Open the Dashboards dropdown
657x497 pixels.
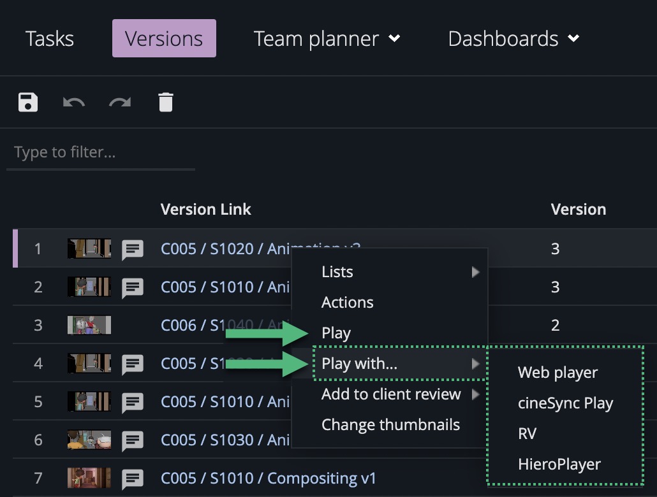click(x=513, y=38)
